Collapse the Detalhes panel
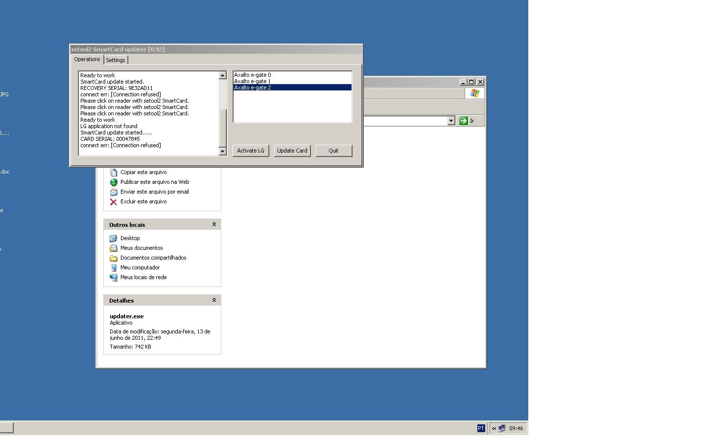The image size is (705, 440). (214, 300)
